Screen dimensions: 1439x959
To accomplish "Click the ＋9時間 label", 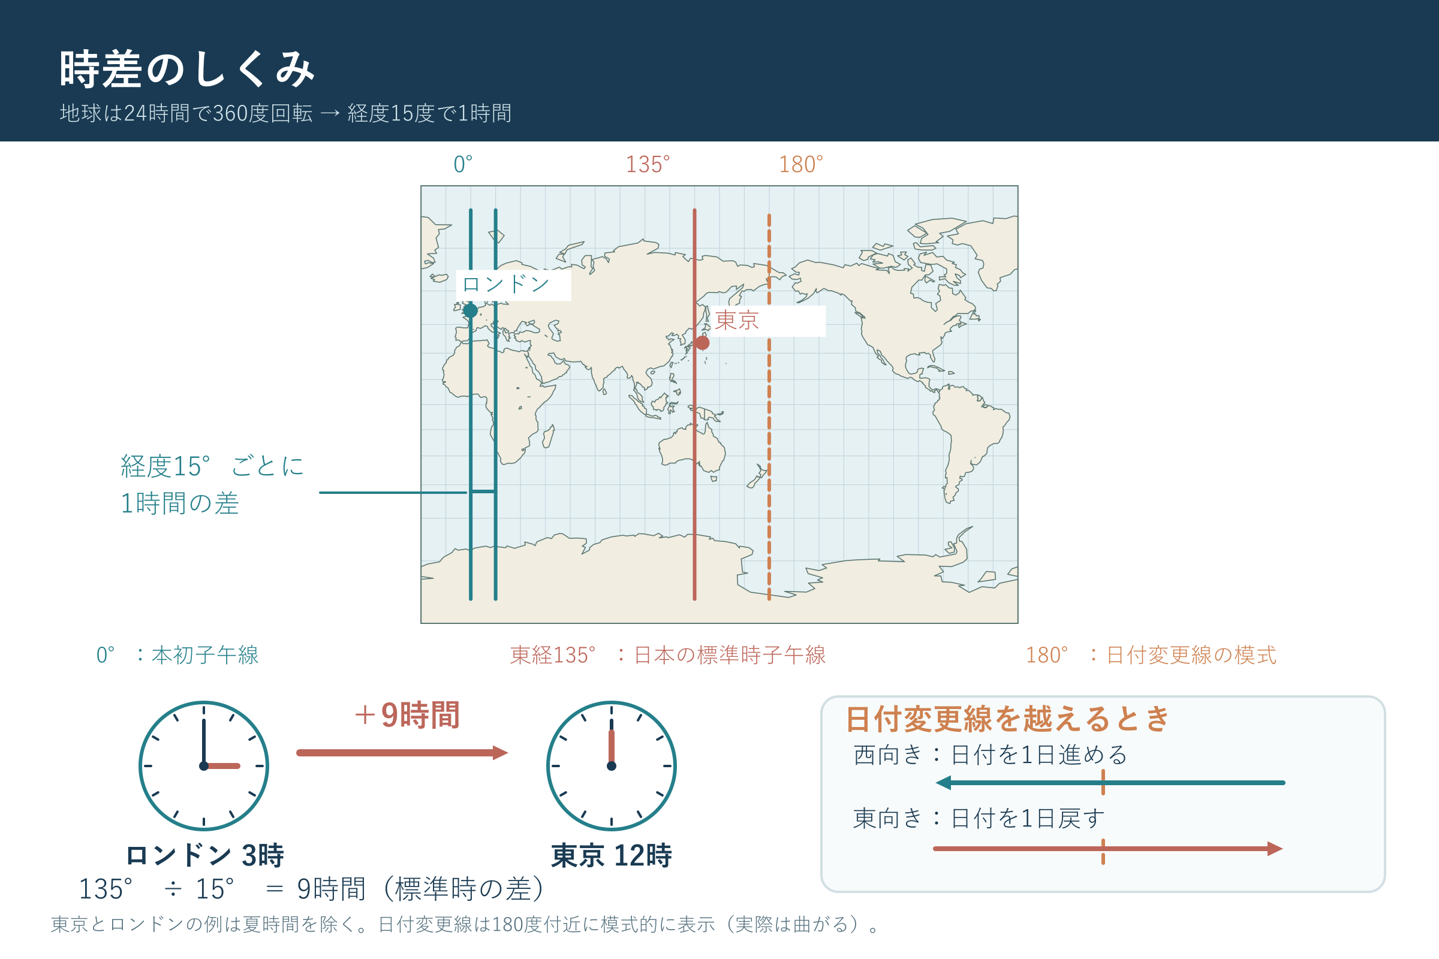I will click(407, 715).
